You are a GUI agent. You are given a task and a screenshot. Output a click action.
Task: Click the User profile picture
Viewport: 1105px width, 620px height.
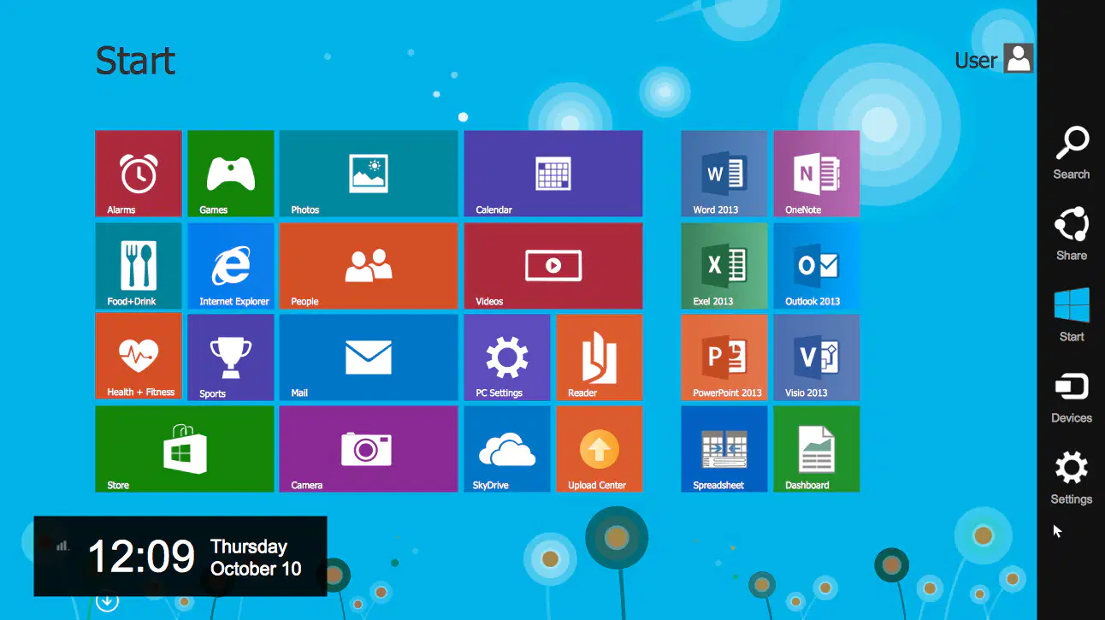1019,58
